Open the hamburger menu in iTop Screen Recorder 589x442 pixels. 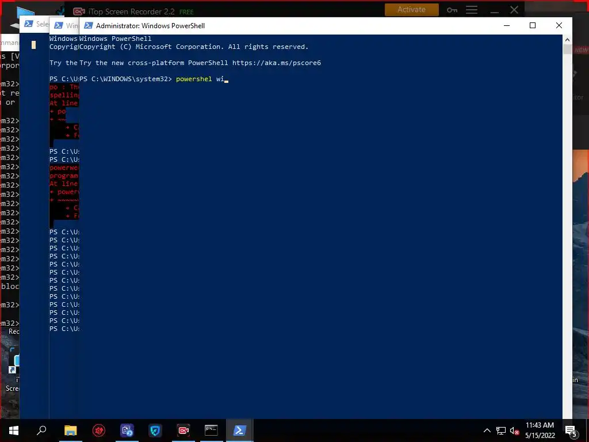472,10
